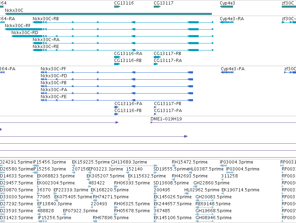Click the HL03387.5prime EST label
Viewport: 296px width, 223px height.
pos(206,169)
